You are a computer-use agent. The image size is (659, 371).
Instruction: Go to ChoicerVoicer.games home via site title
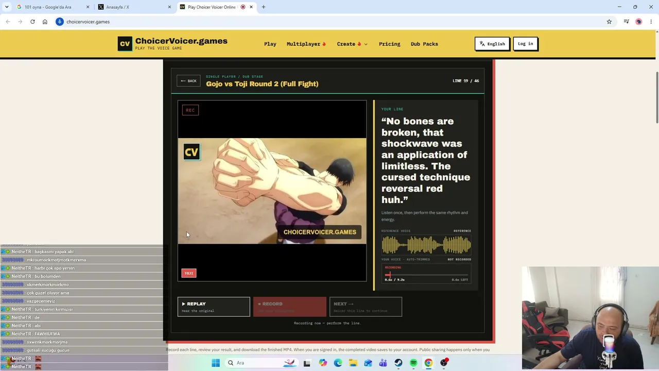coord(181,41)
